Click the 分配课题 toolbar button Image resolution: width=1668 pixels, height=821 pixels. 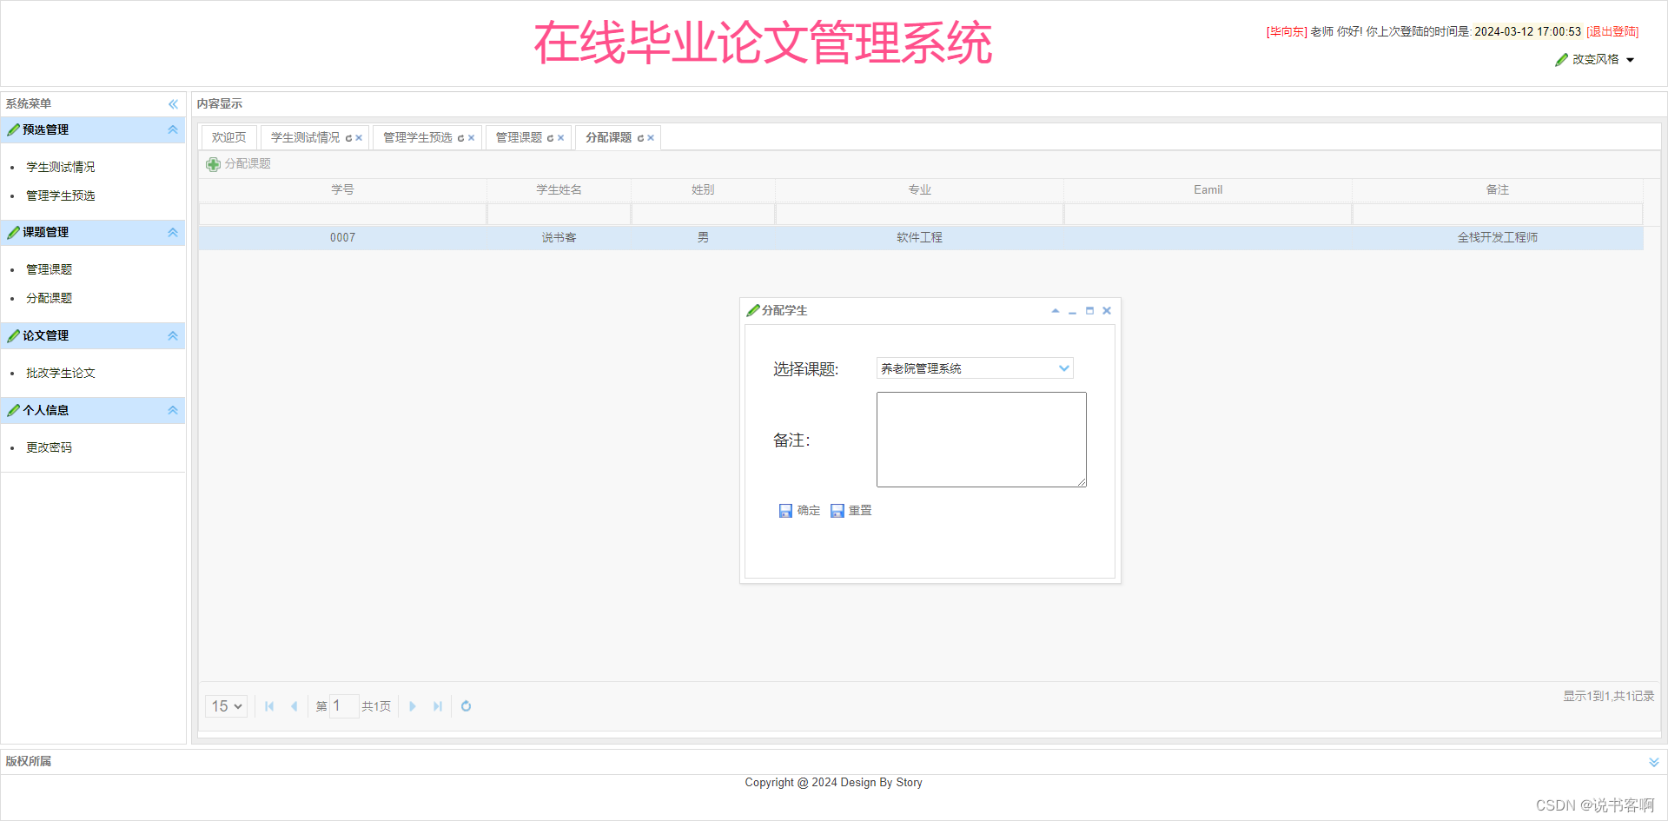coord(239,164)
